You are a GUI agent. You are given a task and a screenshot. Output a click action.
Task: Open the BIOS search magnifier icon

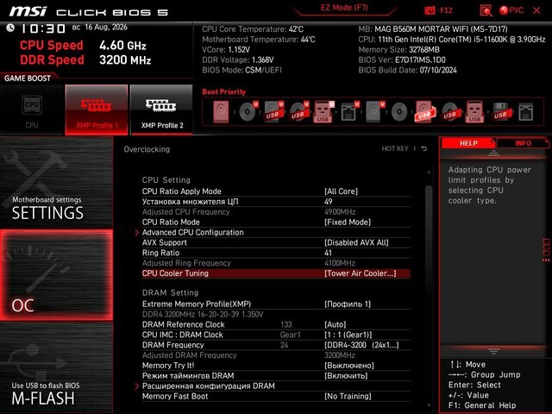click(x=486, y=10)
